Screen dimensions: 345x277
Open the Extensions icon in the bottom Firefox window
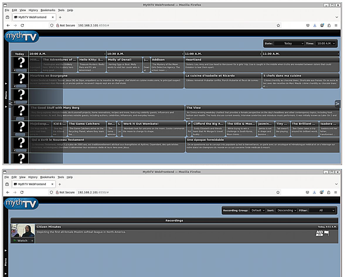329,192
